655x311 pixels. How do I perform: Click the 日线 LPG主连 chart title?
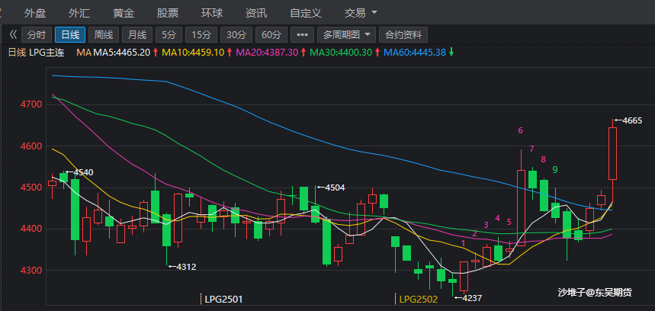[36, 53]
